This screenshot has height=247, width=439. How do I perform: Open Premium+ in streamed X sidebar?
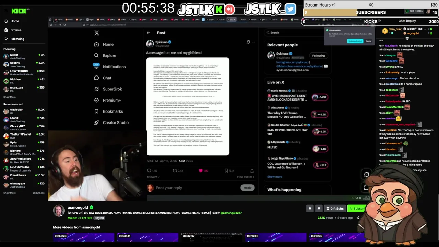click(x=108, y=100)
